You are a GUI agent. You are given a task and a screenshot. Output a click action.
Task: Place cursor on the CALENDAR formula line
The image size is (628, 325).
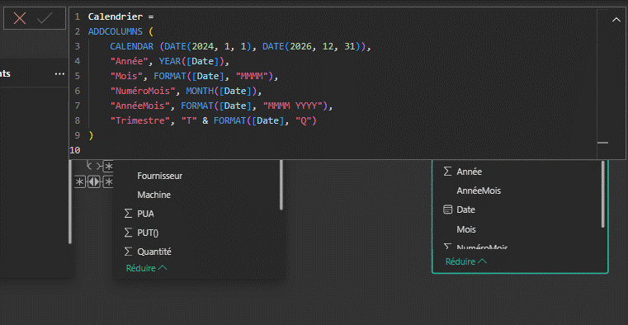(x=241, y=46)
